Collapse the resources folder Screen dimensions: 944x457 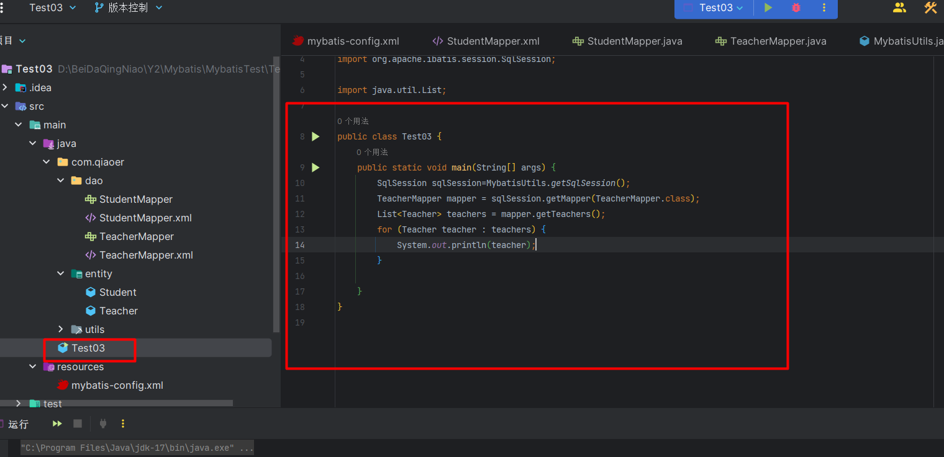[x=32, y=366]
